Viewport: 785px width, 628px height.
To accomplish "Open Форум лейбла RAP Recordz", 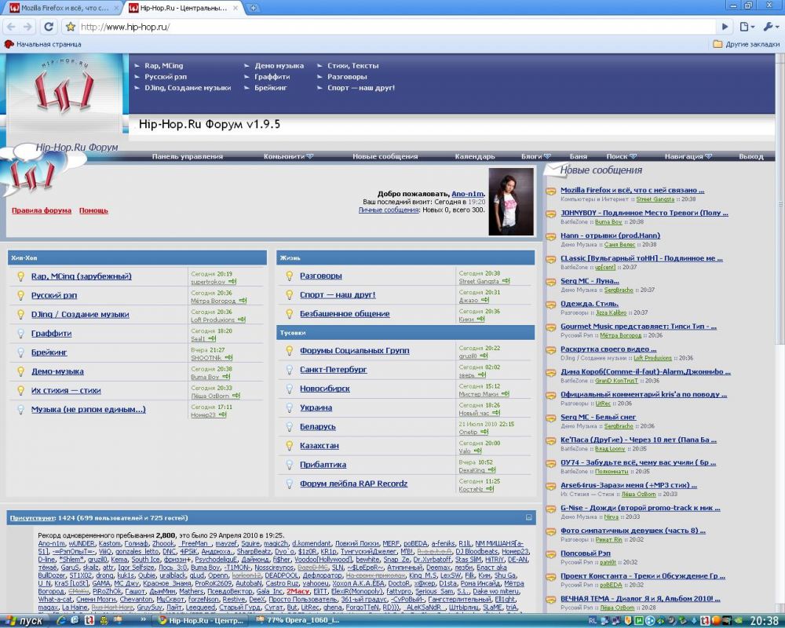I will tap(353, 484).
